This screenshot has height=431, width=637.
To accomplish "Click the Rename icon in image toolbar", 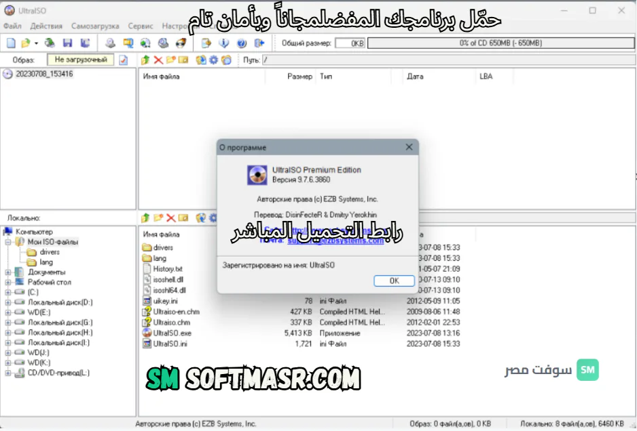I will [x=183, y=60].
